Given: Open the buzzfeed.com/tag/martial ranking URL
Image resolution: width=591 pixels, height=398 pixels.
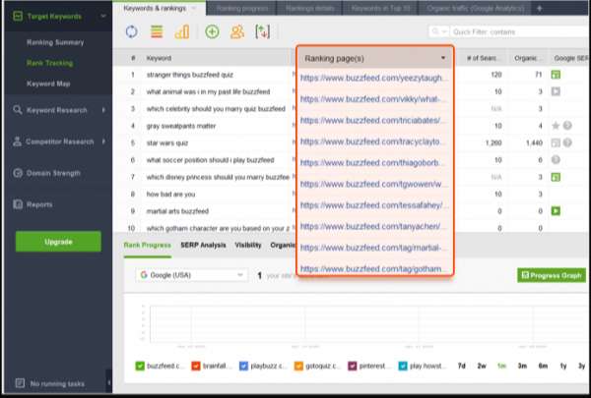Looking at the screenshot, I should [x=371, y=248].
